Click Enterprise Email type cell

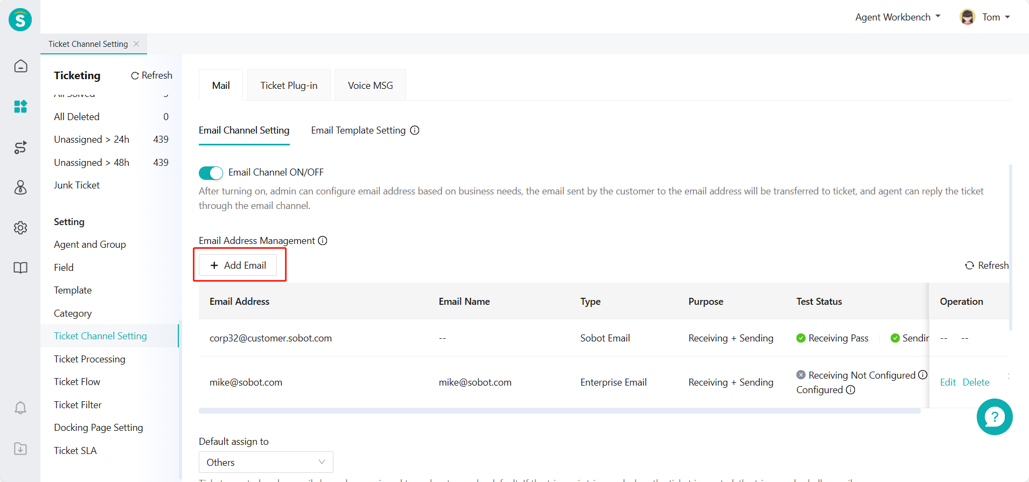click(x=613, y=382)
